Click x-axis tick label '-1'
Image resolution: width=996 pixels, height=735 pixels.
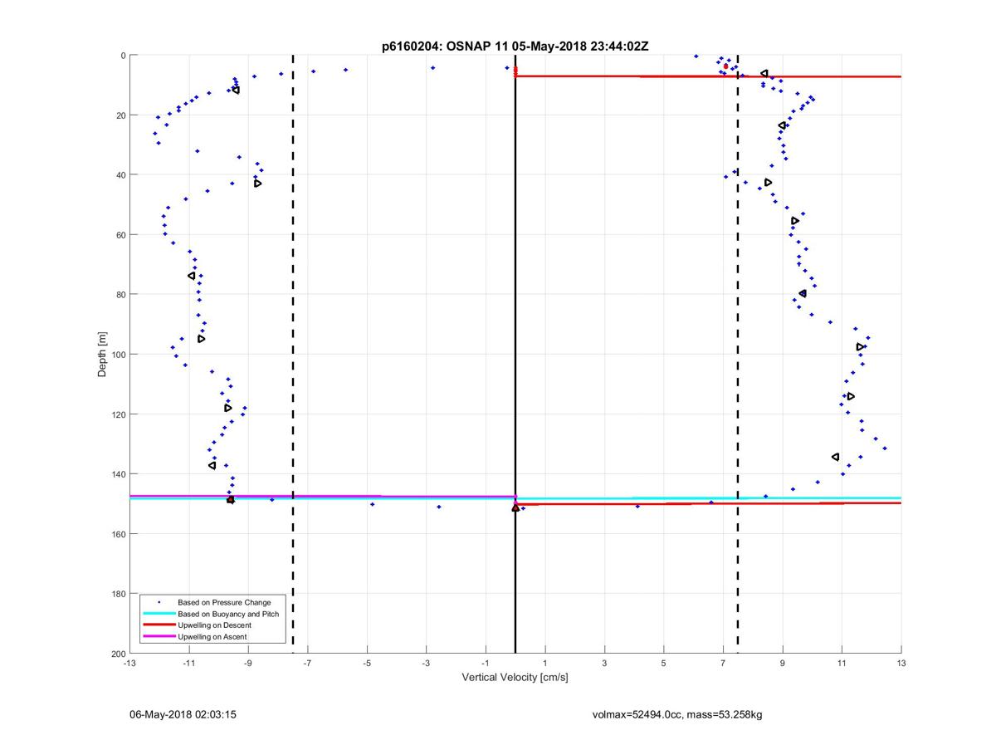click(x=486, y=664)
